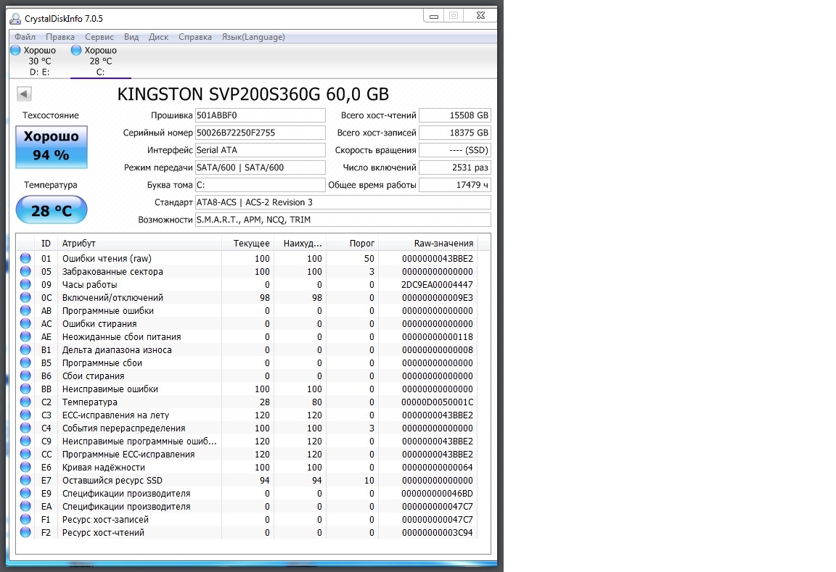This screenshot has width=836, height=572.
Task: Open the Вид menu
Action: (x=131, y=37)
